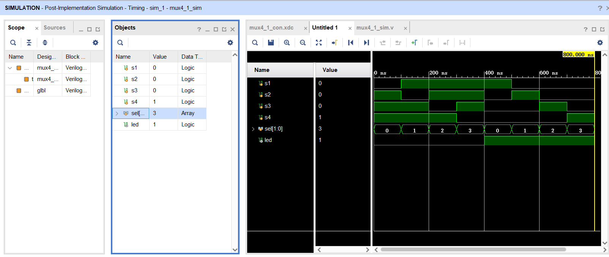Open Scope panel settings gear
Screen dimensions: 609x257
[x=95, y=43]
